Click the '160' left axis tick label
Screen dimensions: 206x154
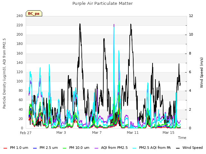20,53
